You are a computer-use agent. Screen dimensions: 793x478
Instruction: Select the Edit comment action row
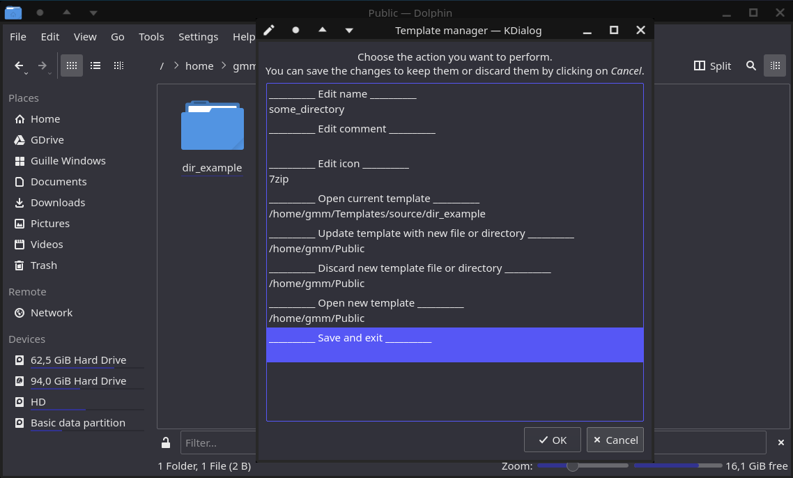tap(454, 136)
